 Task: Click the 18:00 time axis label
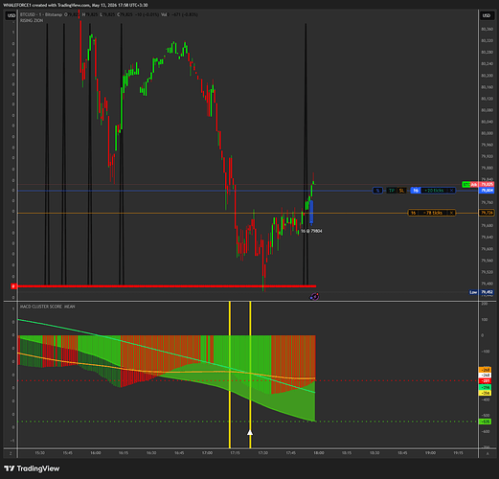[x=319, y=453]
